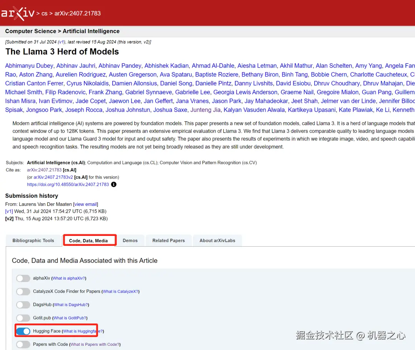The height and width of the screenshot is (350, 415).
Task: Open the Bibliographic Tools tab
Action: click(33, 241)
